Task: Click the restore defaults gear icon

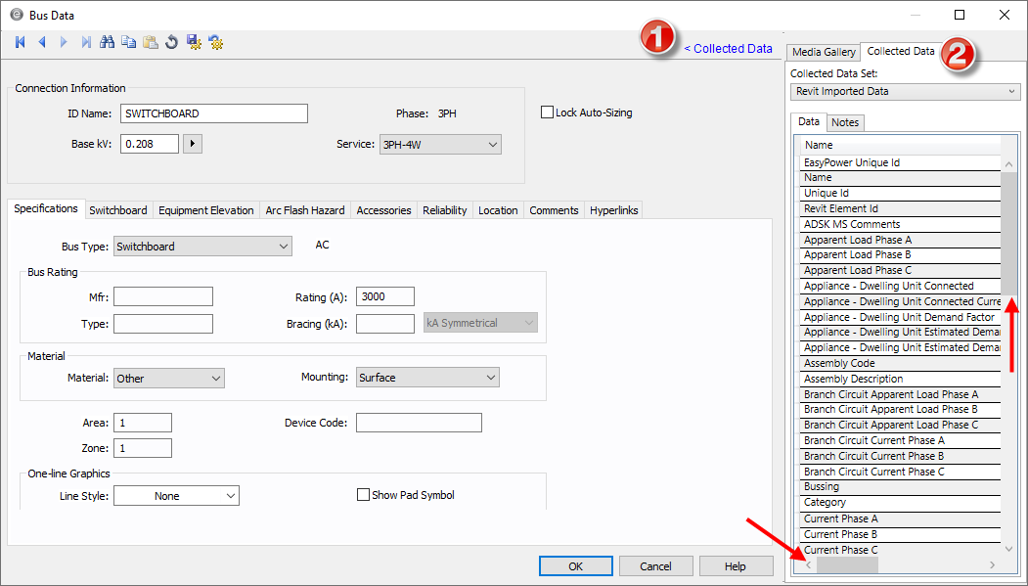Action: click(215, 42)
